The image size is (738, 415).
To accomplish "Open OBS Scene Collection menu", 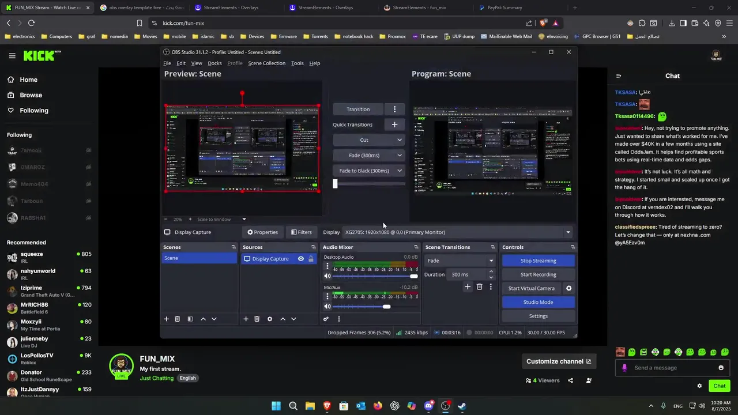I will tap(266, 63).
